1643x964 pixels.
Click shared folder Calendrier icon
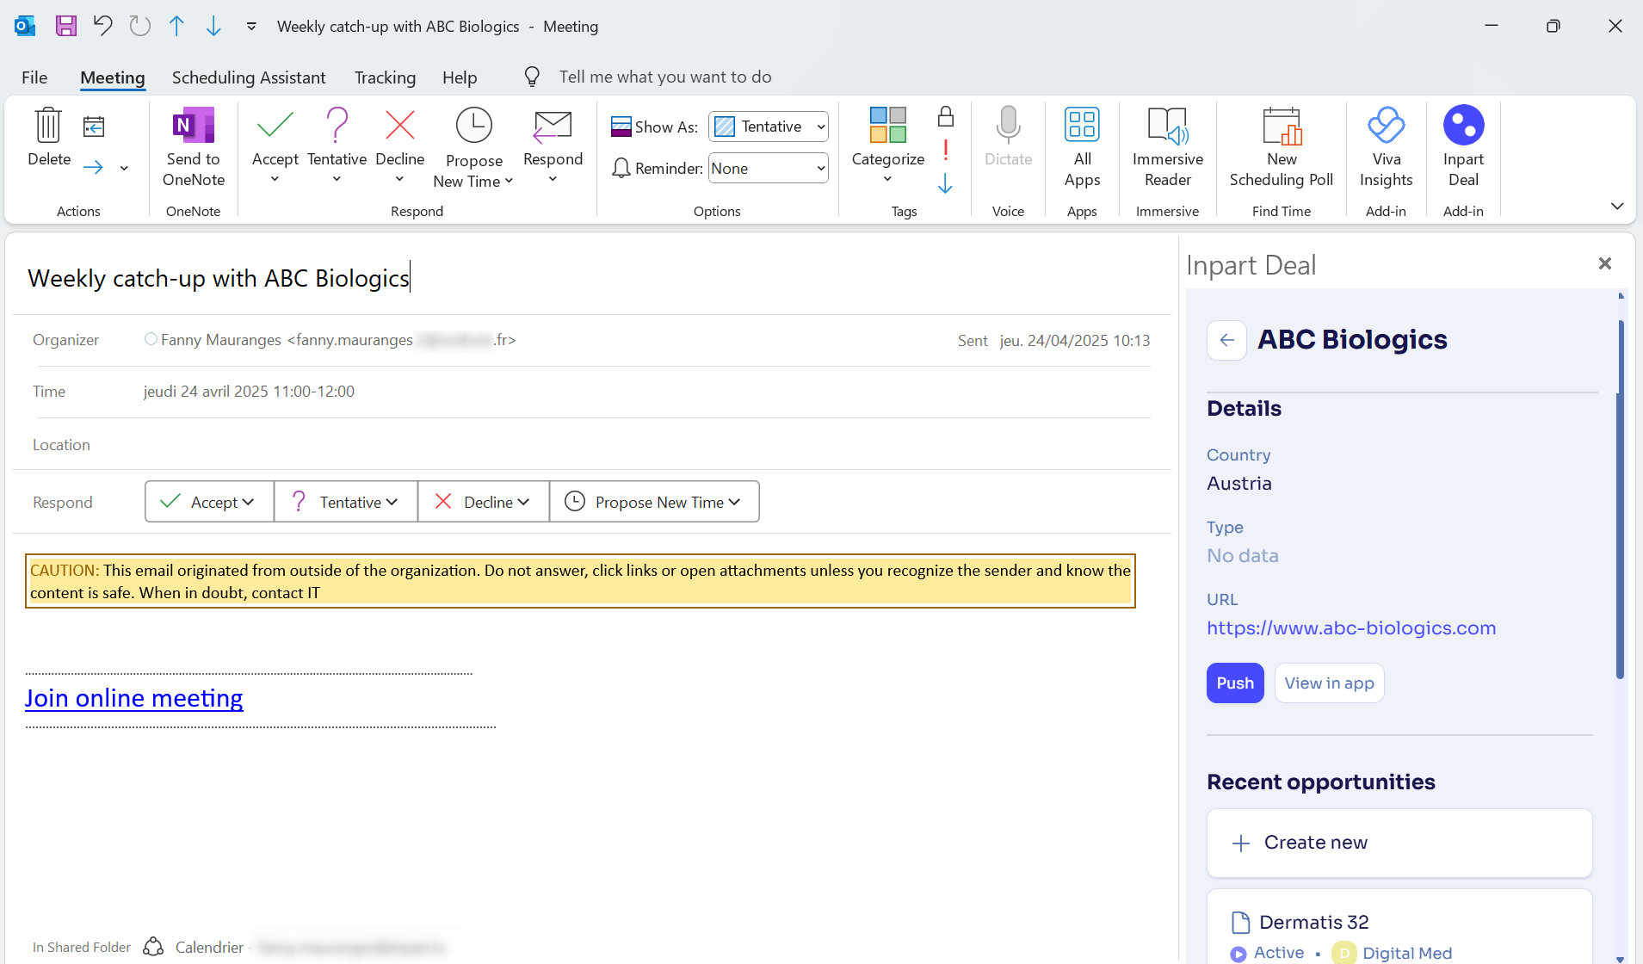tap(153, 947)
